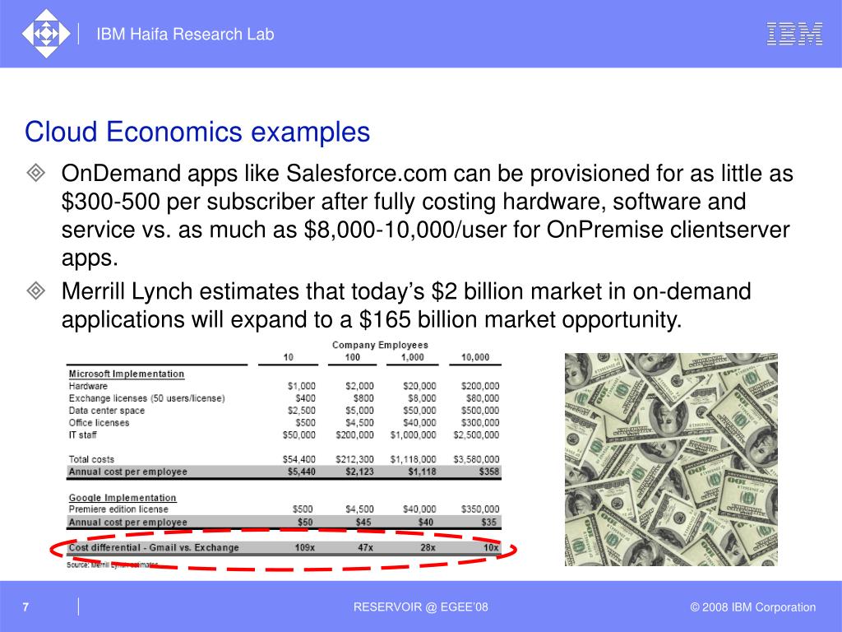Viewport: 842px width, 632px height.
Task: Click the '$200,000' Hardware value
Action: (480, 386)
